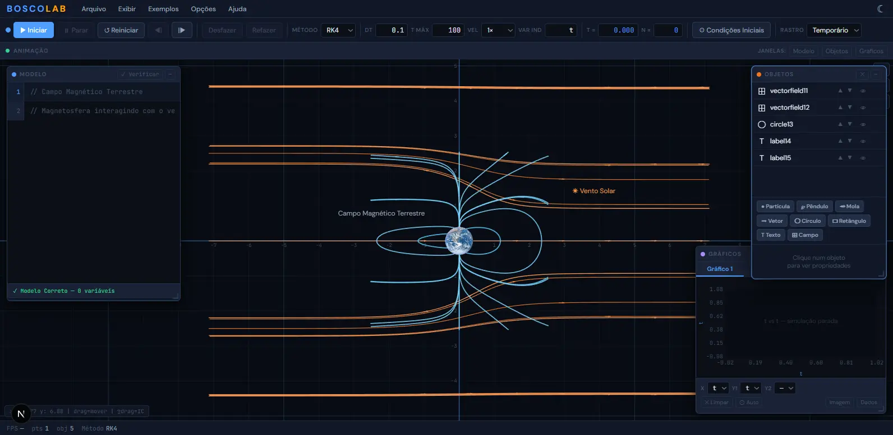Step simulation forward one frame
Viewport: 893px width, 435px height.
coord(182,30)
